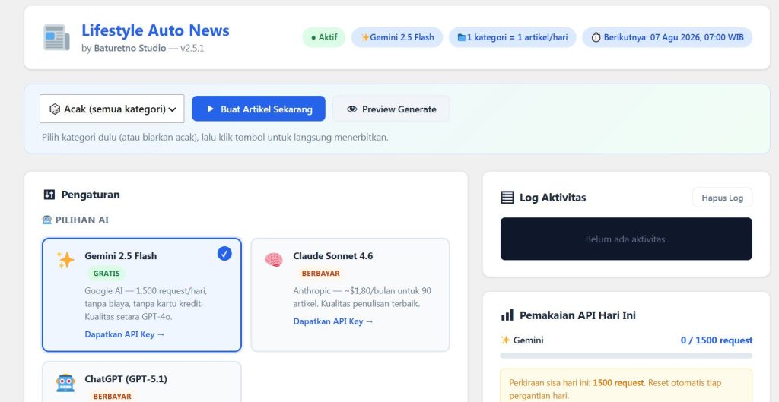The width and height of the screenshot is (779, 402).
Task: Click Buat Artikel Sekarang button
Action: click(259, 109)
